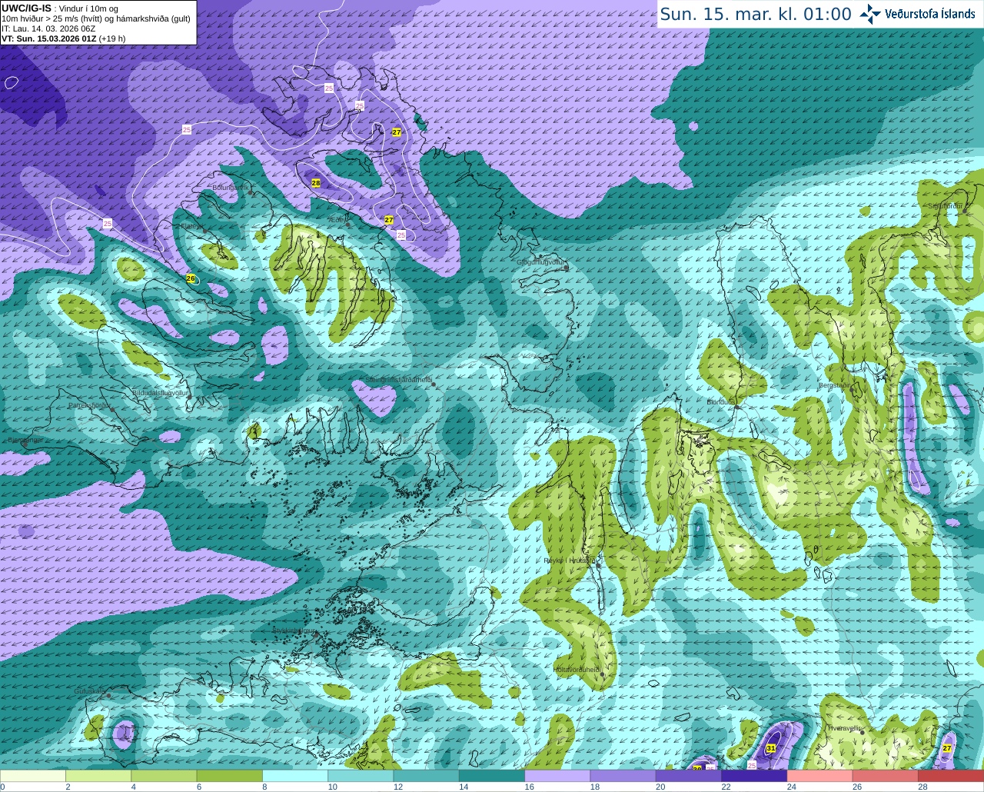Pick the 6–8 m/s olive green swatch
The image size is (984, 792).
coord(230,776)
